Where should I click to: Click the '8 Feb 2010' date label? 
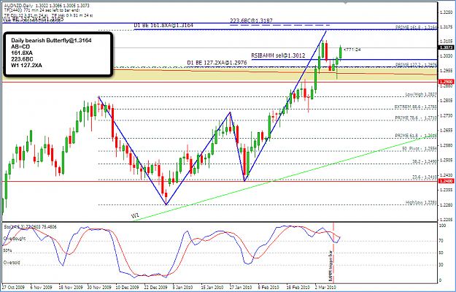tap(268, 287)
